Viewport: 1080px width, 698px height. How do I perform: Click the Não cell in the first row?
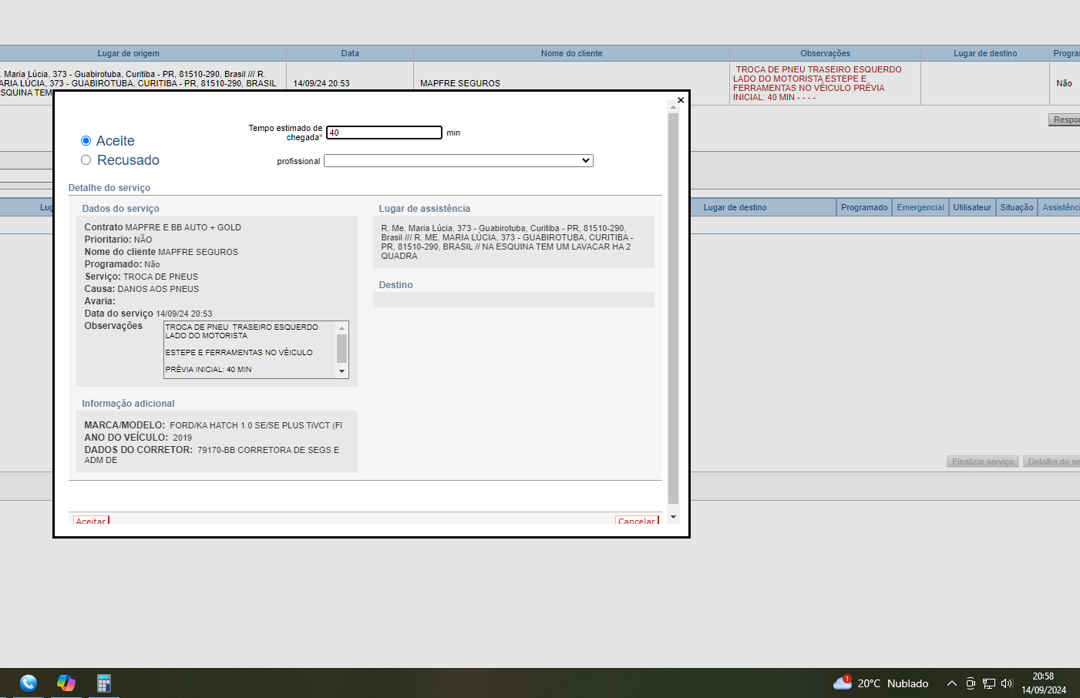[x=1064, y=83]
